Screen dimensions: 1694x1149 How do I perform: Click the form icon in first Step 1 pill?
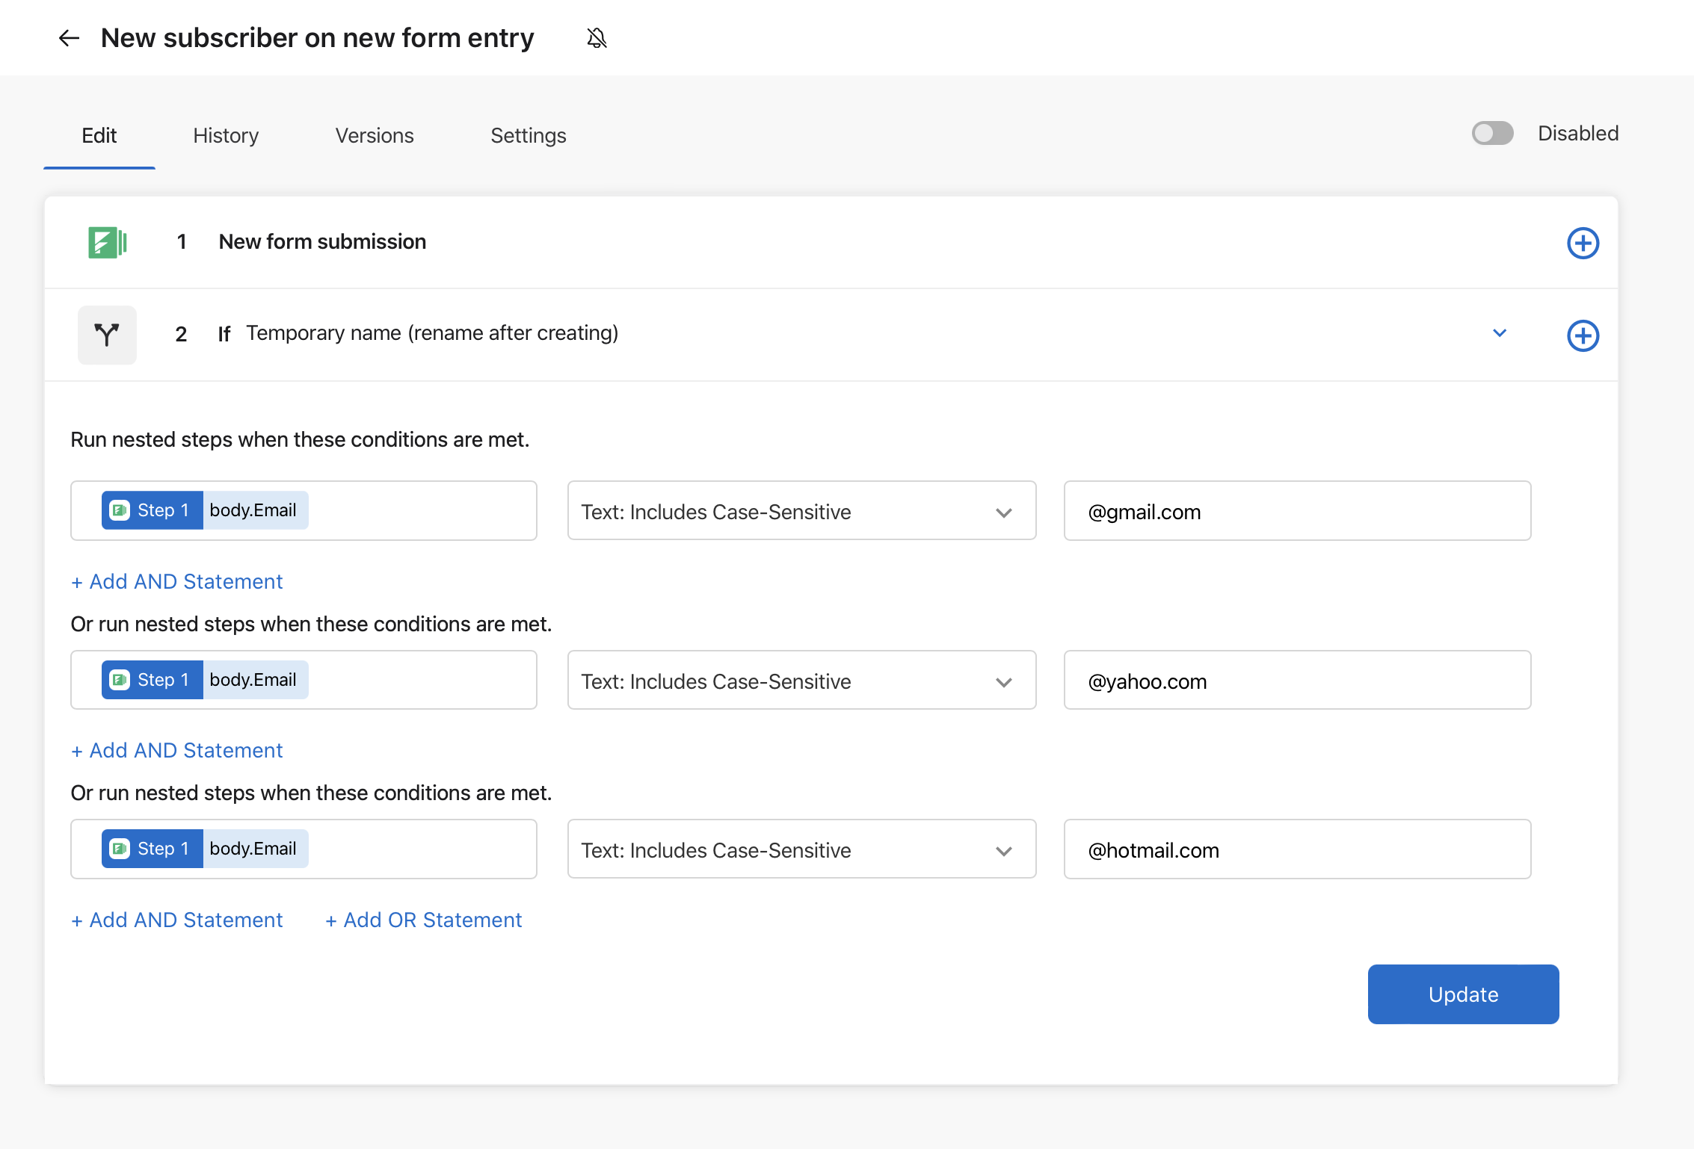[x=120, y=510]
